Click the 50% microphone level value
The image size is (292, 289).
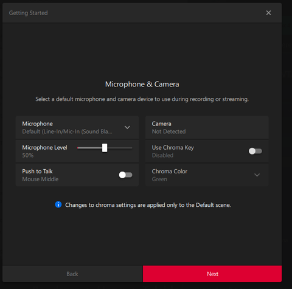pos(28,155)
